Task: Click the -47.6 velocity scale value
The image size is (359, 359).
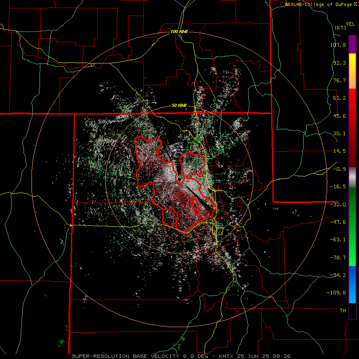Action: (338, 222)
